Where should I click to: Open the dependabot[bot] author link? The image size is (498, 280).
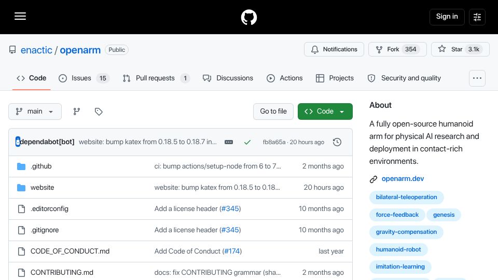point(47,142)
